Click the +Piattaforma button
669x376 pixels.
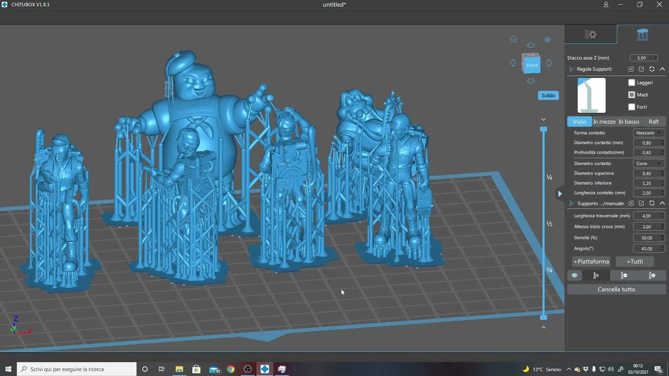[x=592, y=262]
